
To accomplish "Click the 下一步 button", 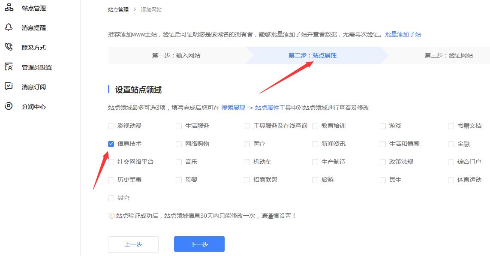I will tap(199, 244).
